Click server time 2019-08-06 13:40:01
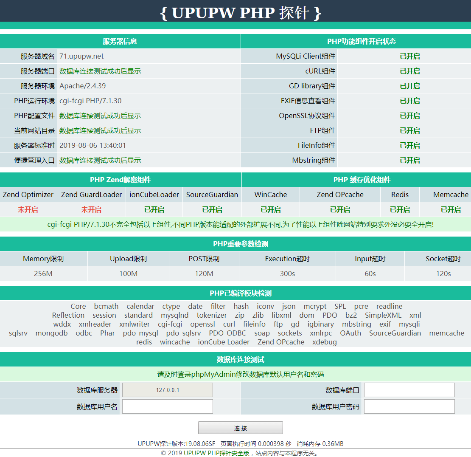 point(93,146)
